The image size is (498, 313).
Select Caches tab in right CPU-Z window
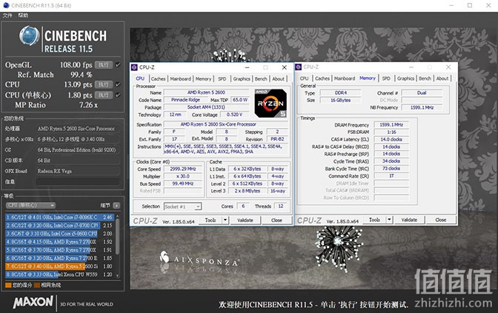[x=322, y=78]
